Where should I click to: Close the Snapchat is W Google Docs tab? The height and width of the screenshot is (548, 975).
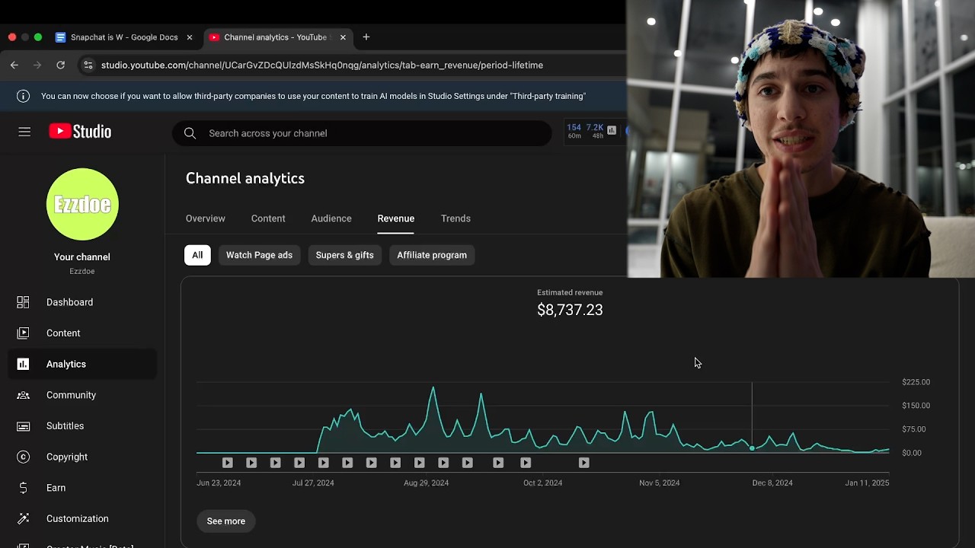click(190, 37)
